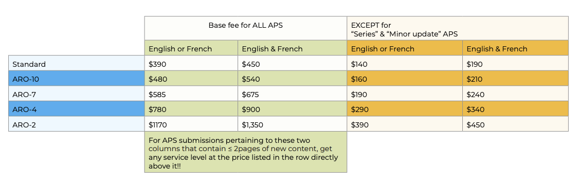Screen dimensions: 578x185
Task: Click the $1170 cell in ARO-2 row
Action: coord(191,124)
